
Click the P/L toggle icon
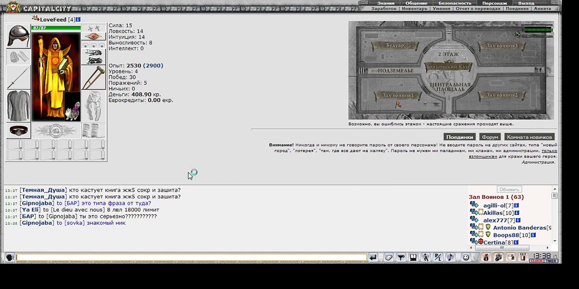438,257
